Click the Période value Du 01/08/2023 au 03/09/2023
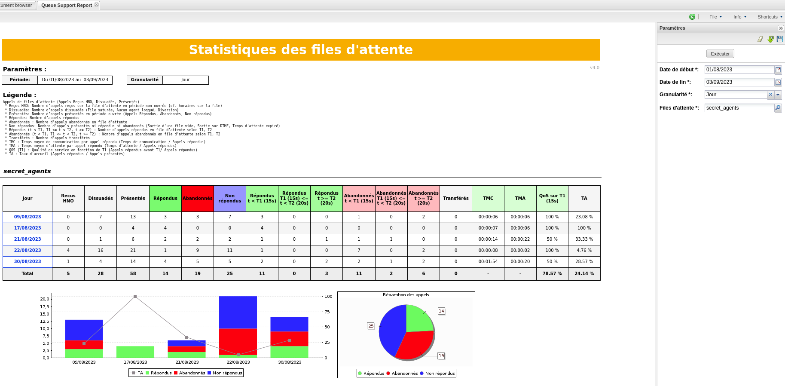The height and width of the screenshot is (386, 785). [x=75, y=80]
